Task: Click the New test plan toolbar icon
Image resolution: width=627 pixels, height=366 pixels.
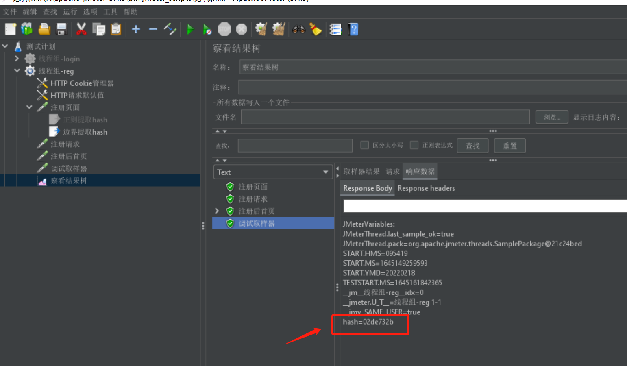Action: [11, 29]
